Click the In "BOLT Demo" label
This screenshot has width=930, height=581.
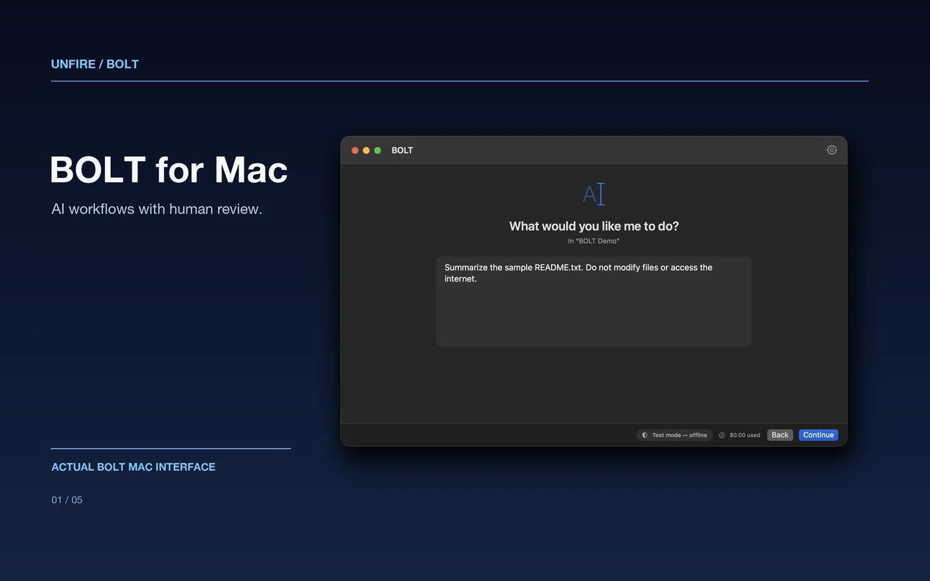(594, 241)
